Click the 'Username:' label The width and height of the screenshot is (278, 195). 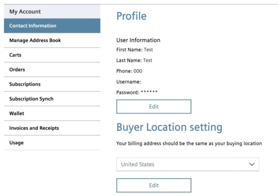click(x=129, y=82)
